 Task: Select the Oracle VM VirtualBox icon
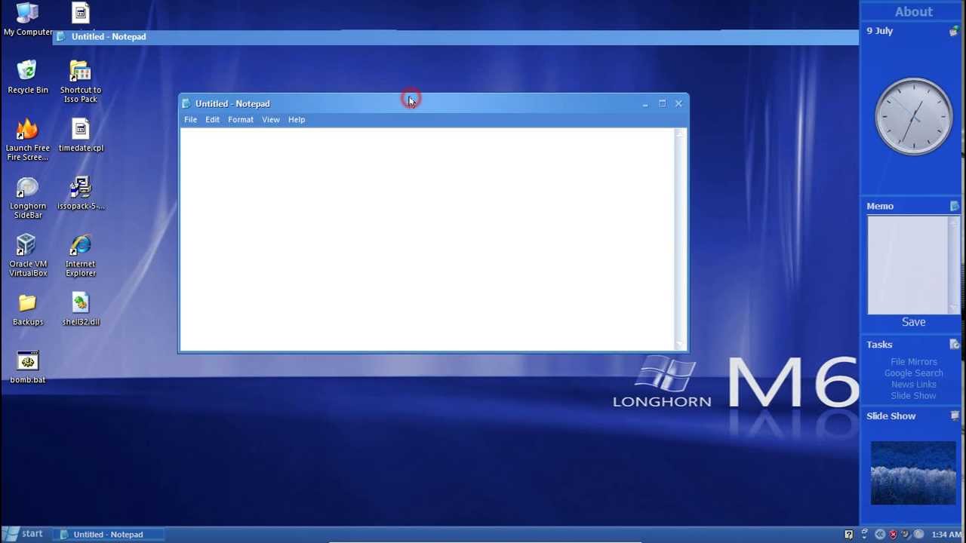click(x=27, y=256)
